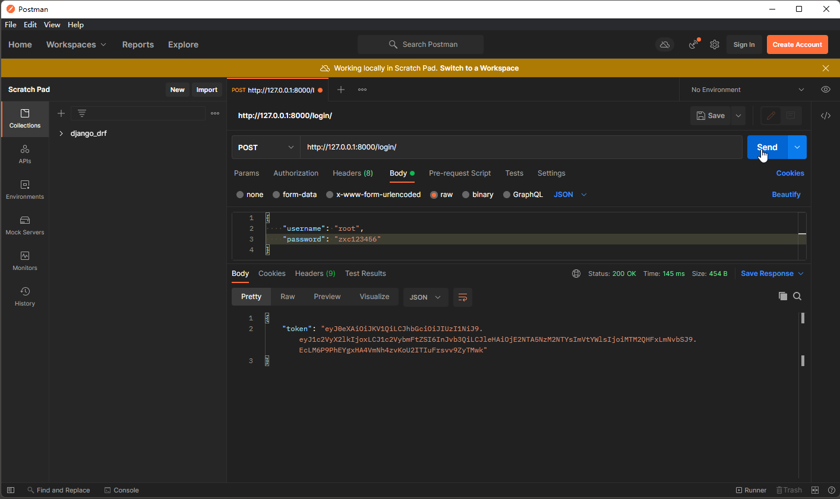Click the two-pane view icon in status bar
840x499 pixels.
(815, 490)
